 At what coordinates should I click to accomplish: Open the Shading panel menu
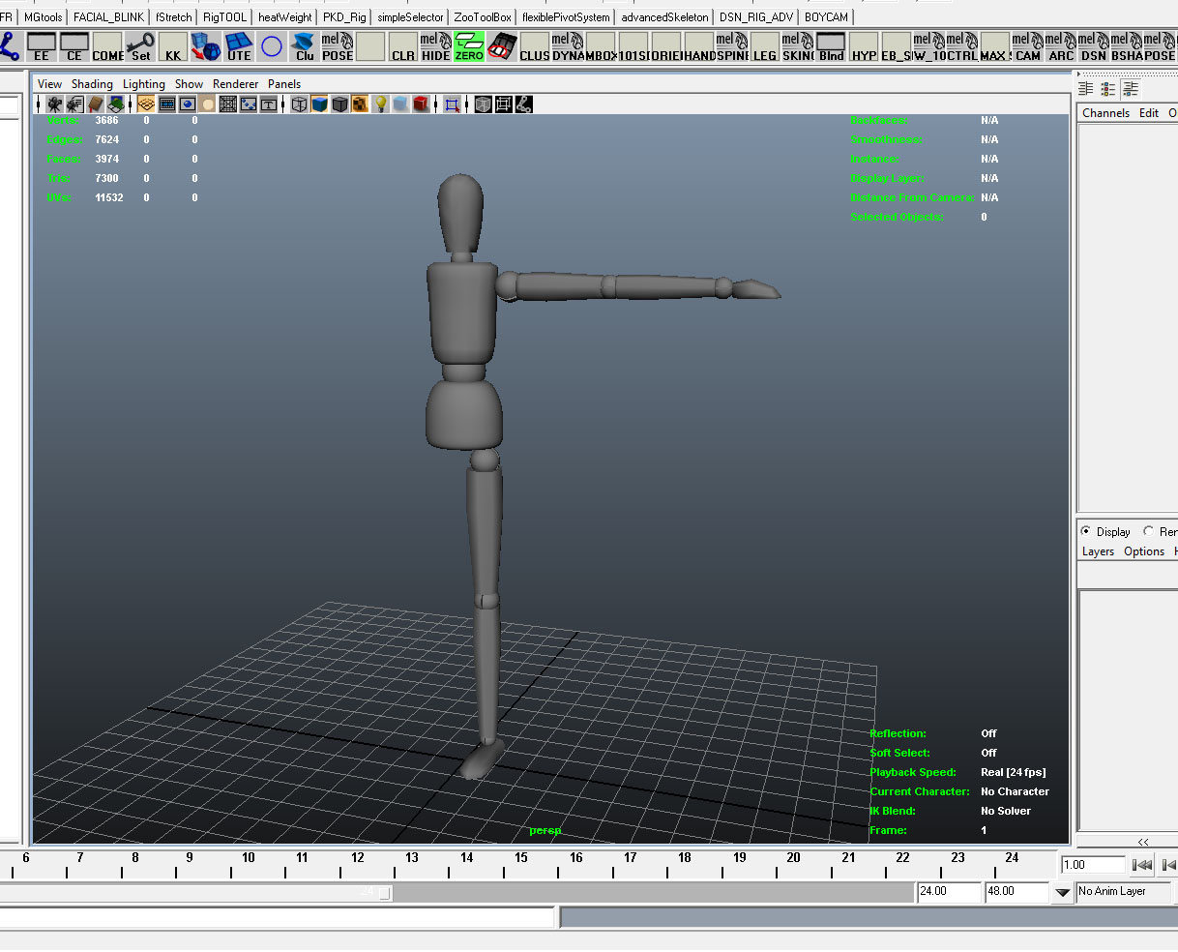(x=92, y=84)
